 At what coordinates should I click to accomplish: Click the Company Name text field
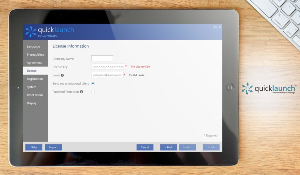pyautogui.click(x=102, y=59)
